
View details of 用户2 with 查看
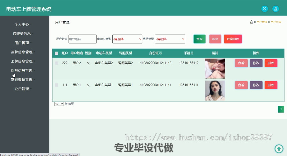coord(241,63)
